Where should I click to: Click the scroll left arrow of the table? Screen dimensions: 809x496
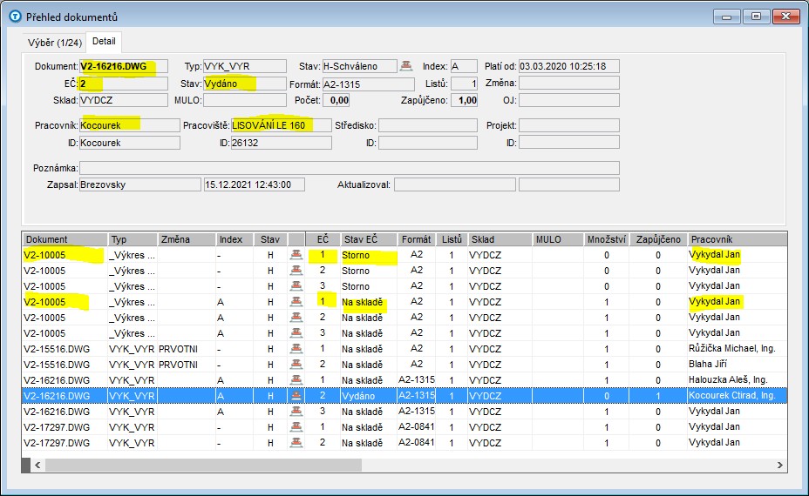37,465
